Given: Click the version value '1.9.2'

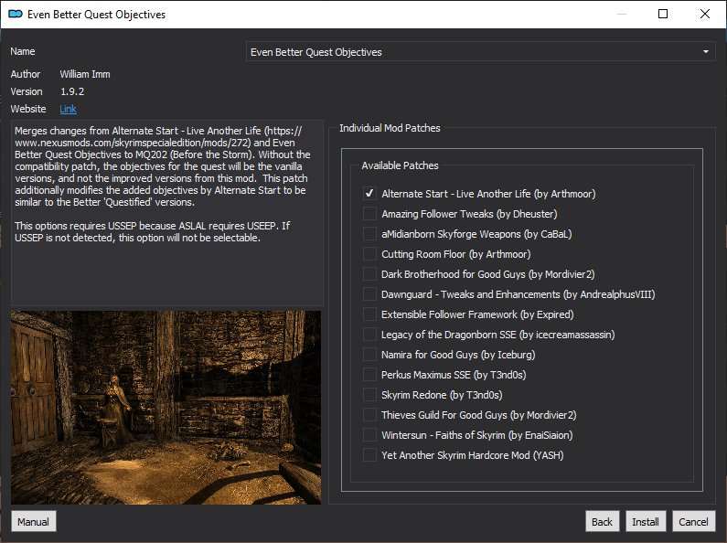Looking at the screenshot, I should [x=72, y=91].
